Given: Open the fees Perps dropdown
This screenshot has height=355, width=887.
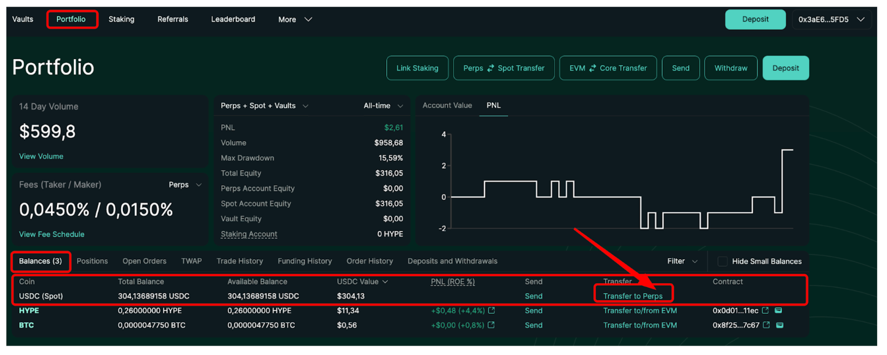Looking at the screenshot, I should (x=185, y=185).
